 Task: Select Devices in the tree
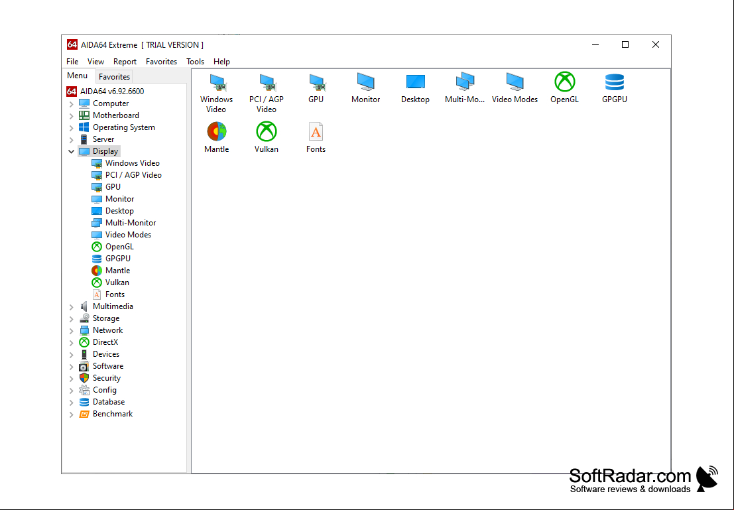point(99,354)
